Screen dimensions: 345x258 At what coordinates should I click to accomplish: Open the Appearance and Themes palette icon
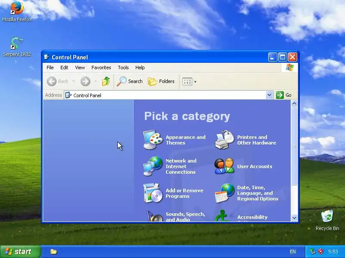coord(153,140)
